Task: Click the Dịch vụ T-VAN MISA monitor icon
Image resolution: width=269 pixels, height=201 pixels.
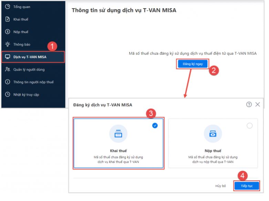Action: [7, 57]
